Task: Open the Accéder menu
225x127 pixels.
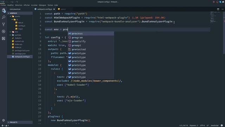Action: (x=34, y=5)
